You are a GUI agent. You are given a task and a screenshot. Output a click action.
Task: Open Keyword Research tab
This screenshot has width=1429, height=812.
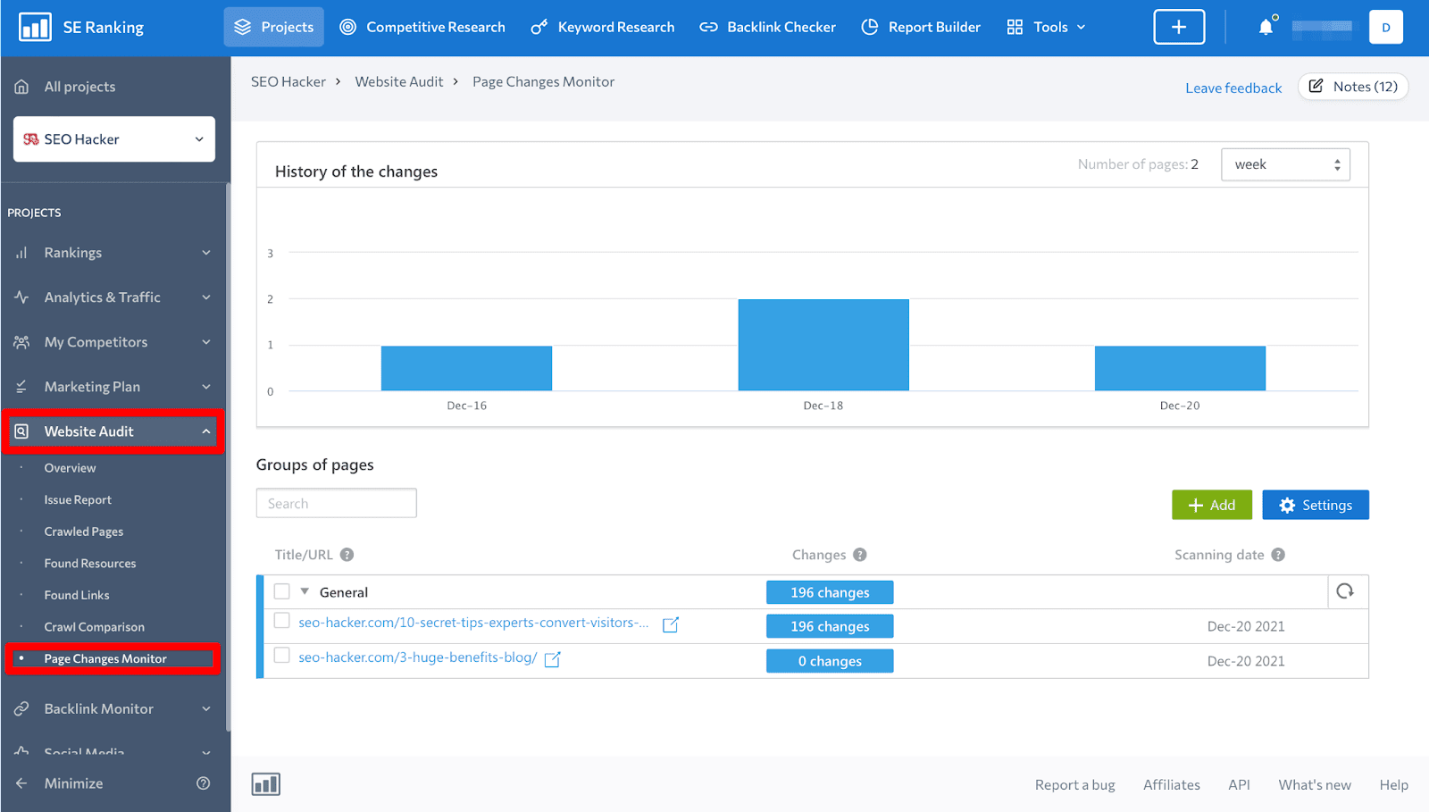[603, 27]
